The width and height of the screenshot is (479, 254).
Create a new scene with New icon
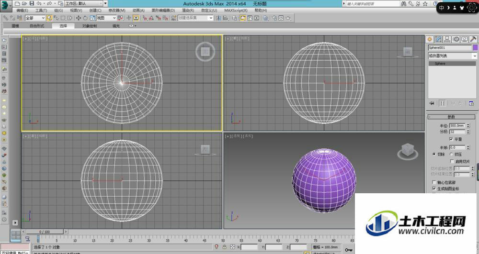click(17, 4)
